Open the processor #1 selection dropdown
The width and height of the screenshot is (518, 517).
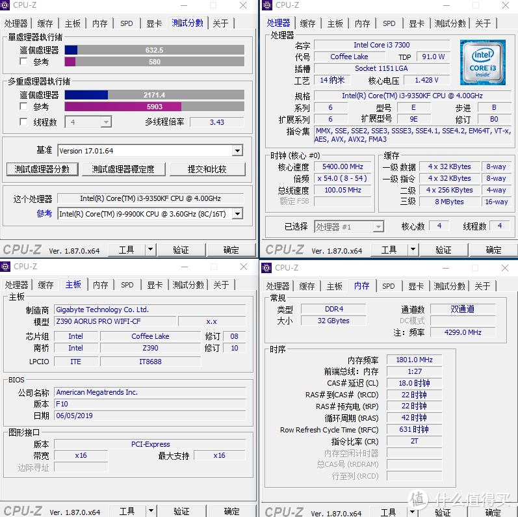pyautogui.click(x=378, y=227)
